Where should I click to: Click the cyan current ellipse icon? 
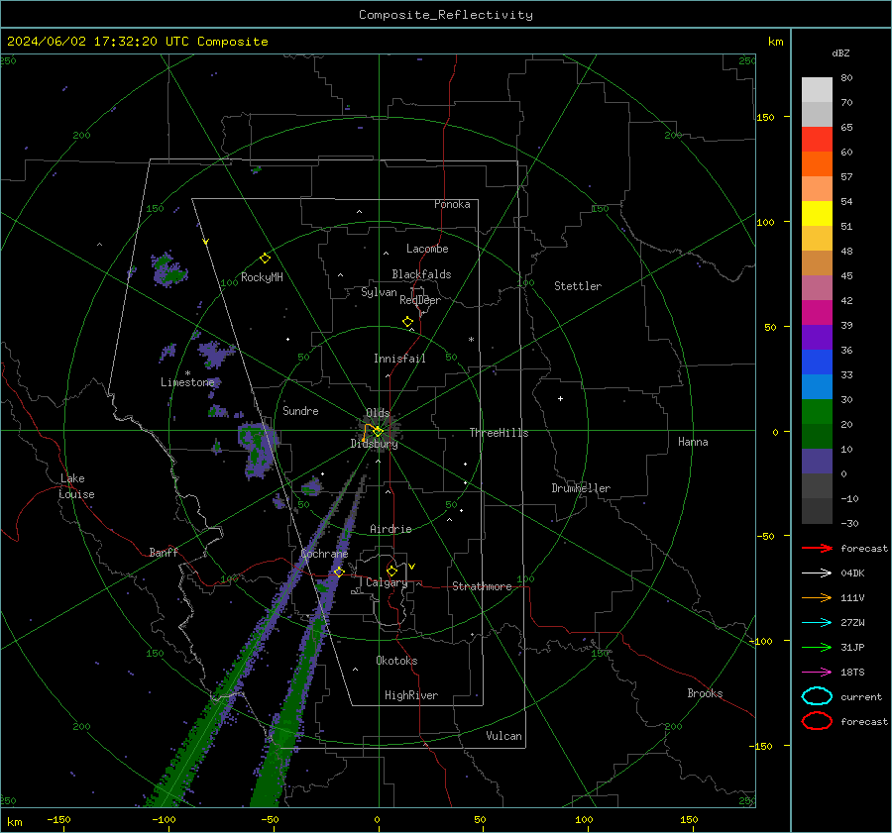click(817, 696)
